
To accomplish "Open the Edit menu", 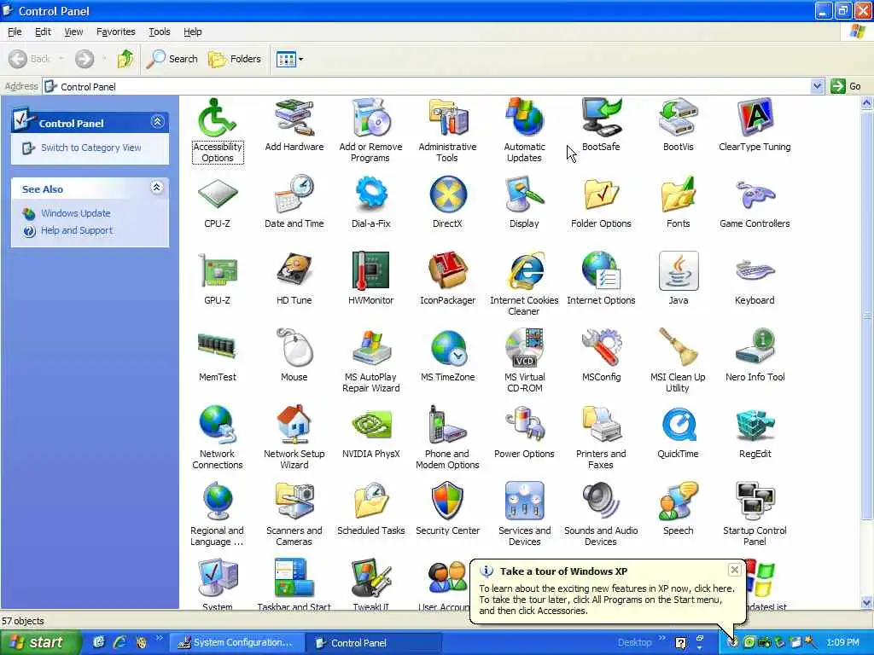I will click(43, 32).
